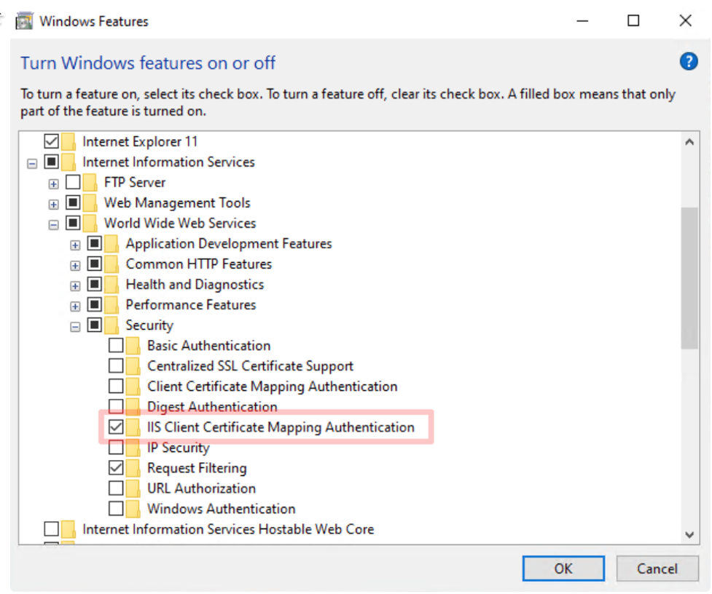Enable Basic Authentication

pyautogui.click(x=117, y=345)
